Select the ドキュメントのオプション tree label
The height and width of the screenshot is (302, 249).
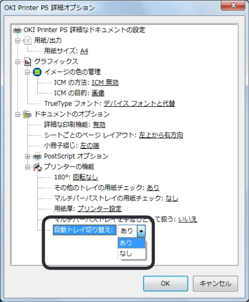coord(72,114)
